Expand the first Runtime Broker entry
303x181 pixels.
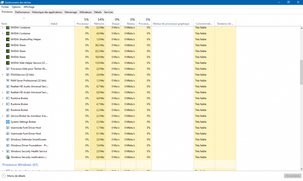pyautogui.click(x=3, y=98)
